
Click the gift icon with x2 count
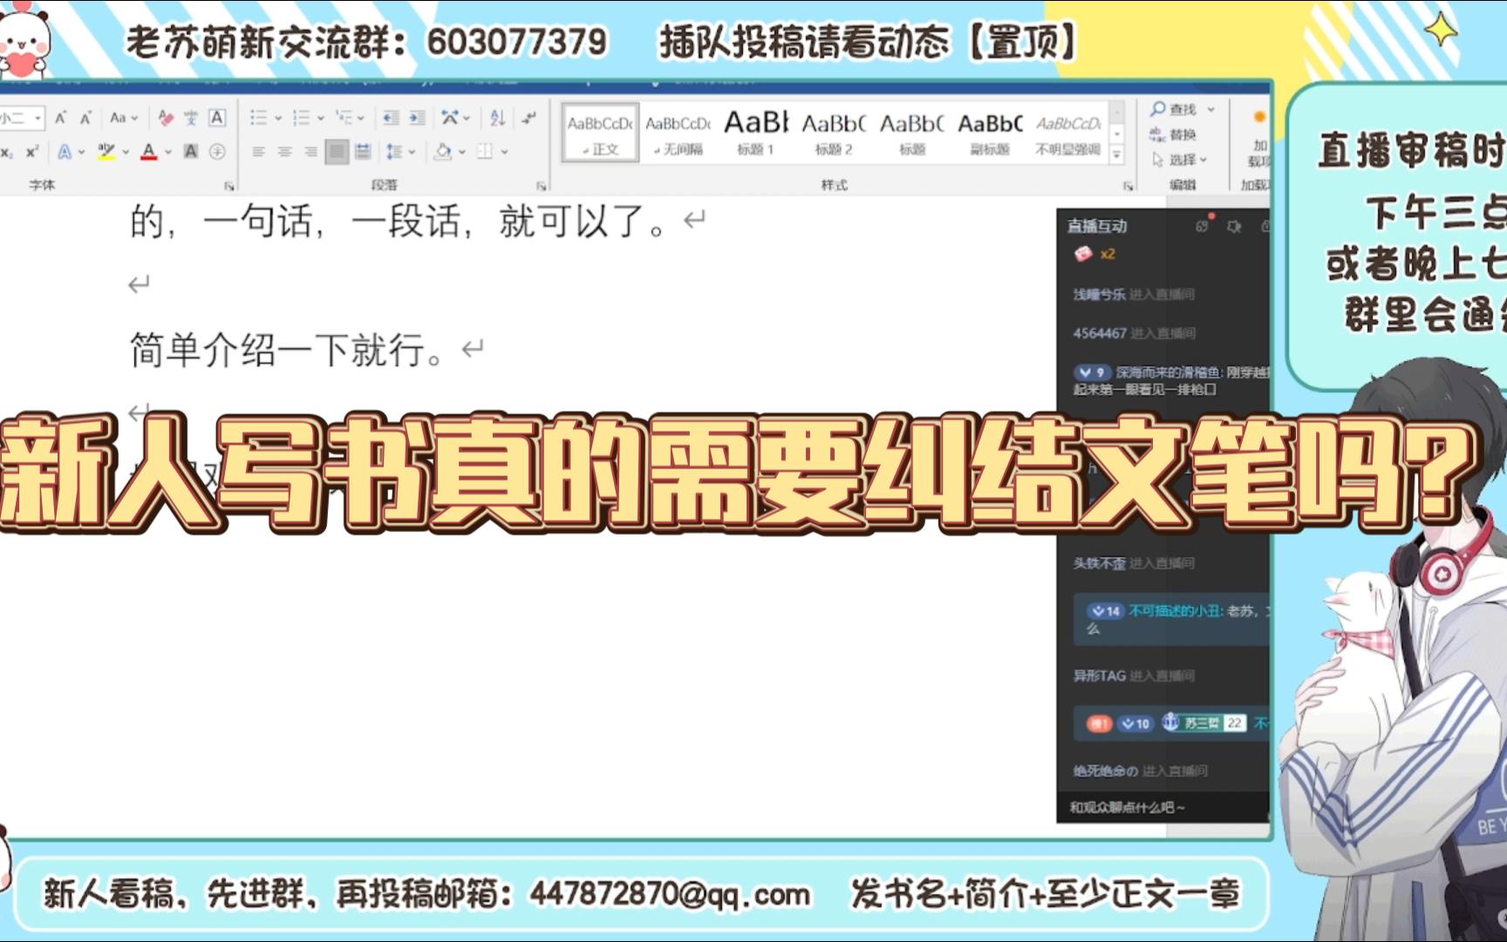(x=1082, y=254)
